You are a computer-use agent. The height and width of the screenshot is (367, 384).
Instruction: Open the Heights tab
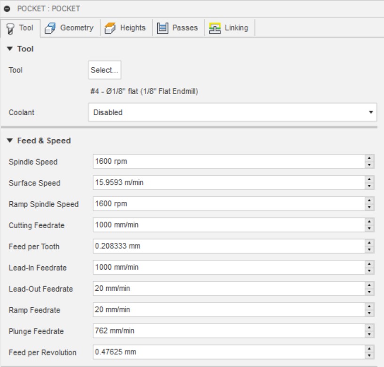coord(126,28)
